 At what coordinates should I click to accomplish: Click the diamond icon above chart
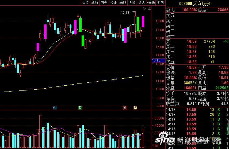(144, 8)
